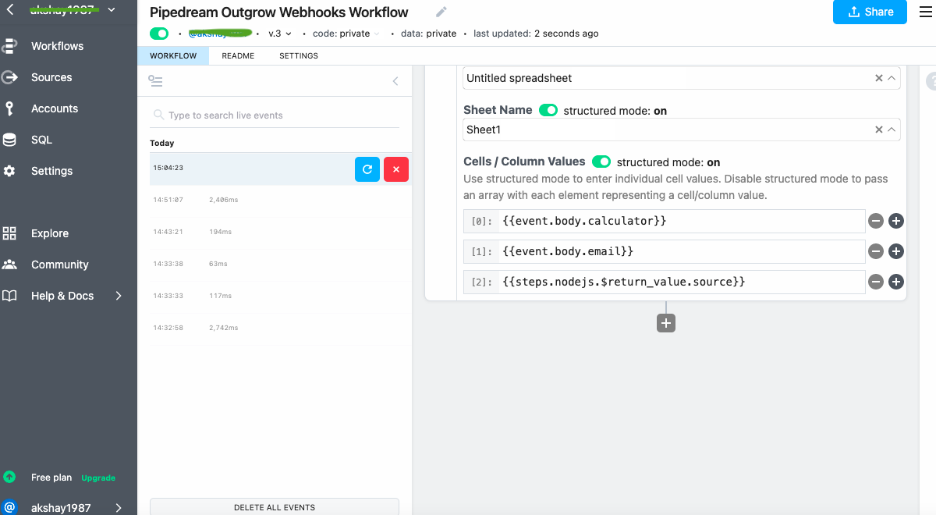Screen dimensions: 936x515
Task: Edit the event.body.email cell field
Action: tap(681, 251)
